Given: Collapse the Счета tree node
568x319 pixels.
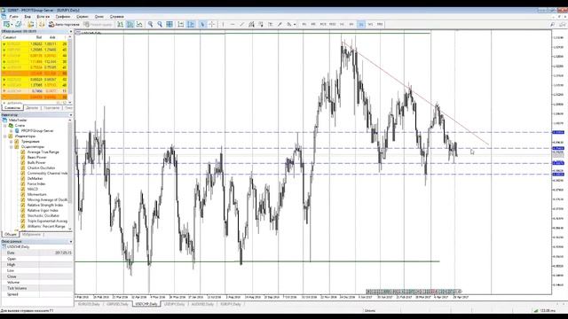Looking at the screenshot, I should [x=5, y=126].
